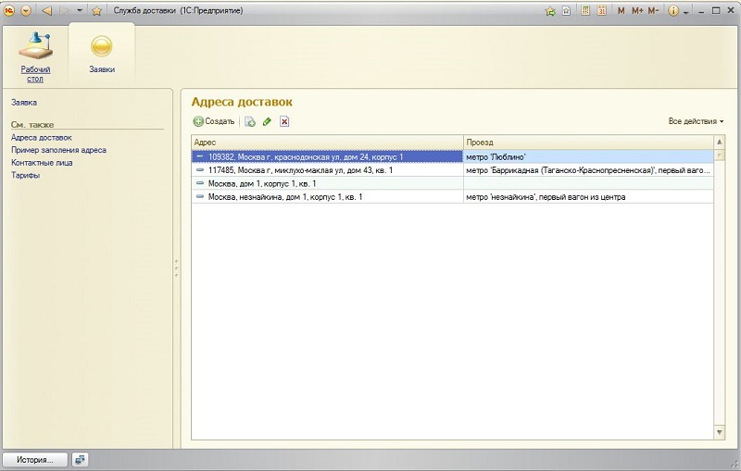Click the back navigation arrow

pyautogui.click(x=46, y=11)
